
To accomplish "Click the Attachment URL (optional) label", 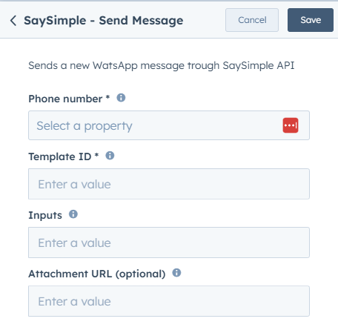I will coord(97,274).
